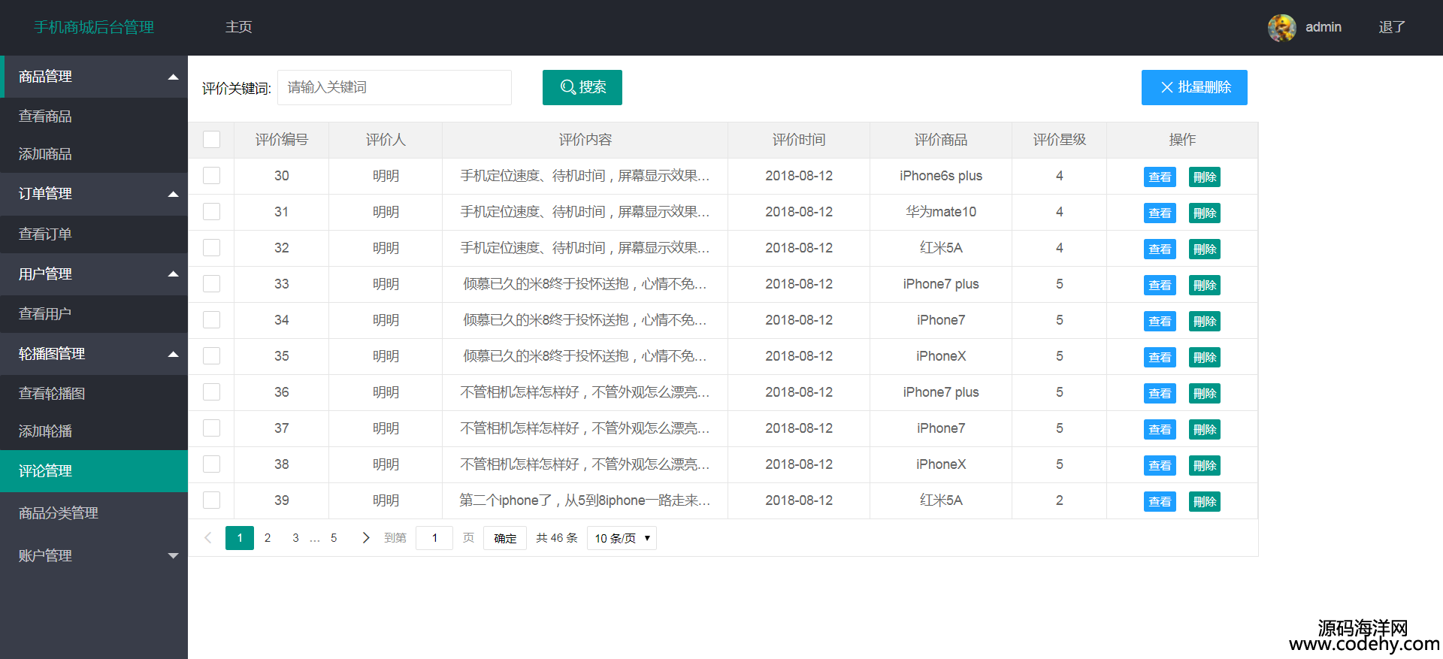Check the box for review 34
Screen dimensions: 1443x659
[x=212, y=320]
